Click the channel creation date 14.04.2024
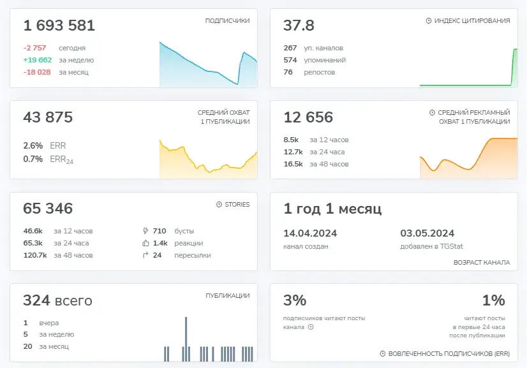 tap(310, 233)
